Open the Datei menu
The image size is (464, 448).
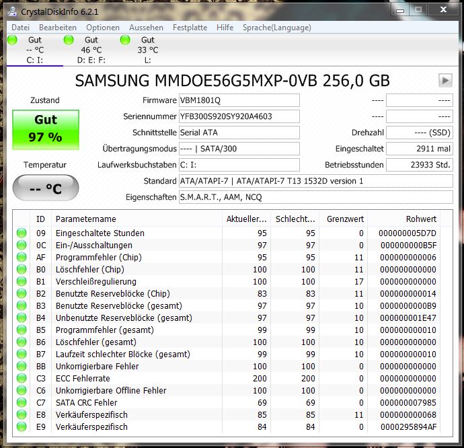tap(20, 28)
